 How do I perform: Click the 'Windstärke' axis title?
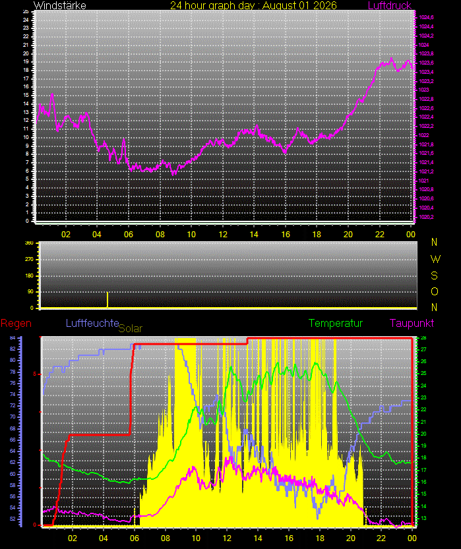click(60, 5)
